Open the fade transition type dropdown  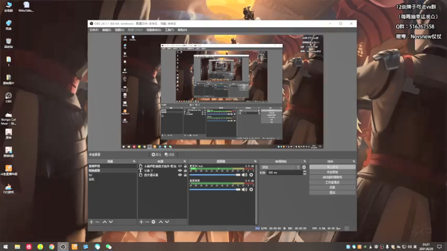(281, 167)
